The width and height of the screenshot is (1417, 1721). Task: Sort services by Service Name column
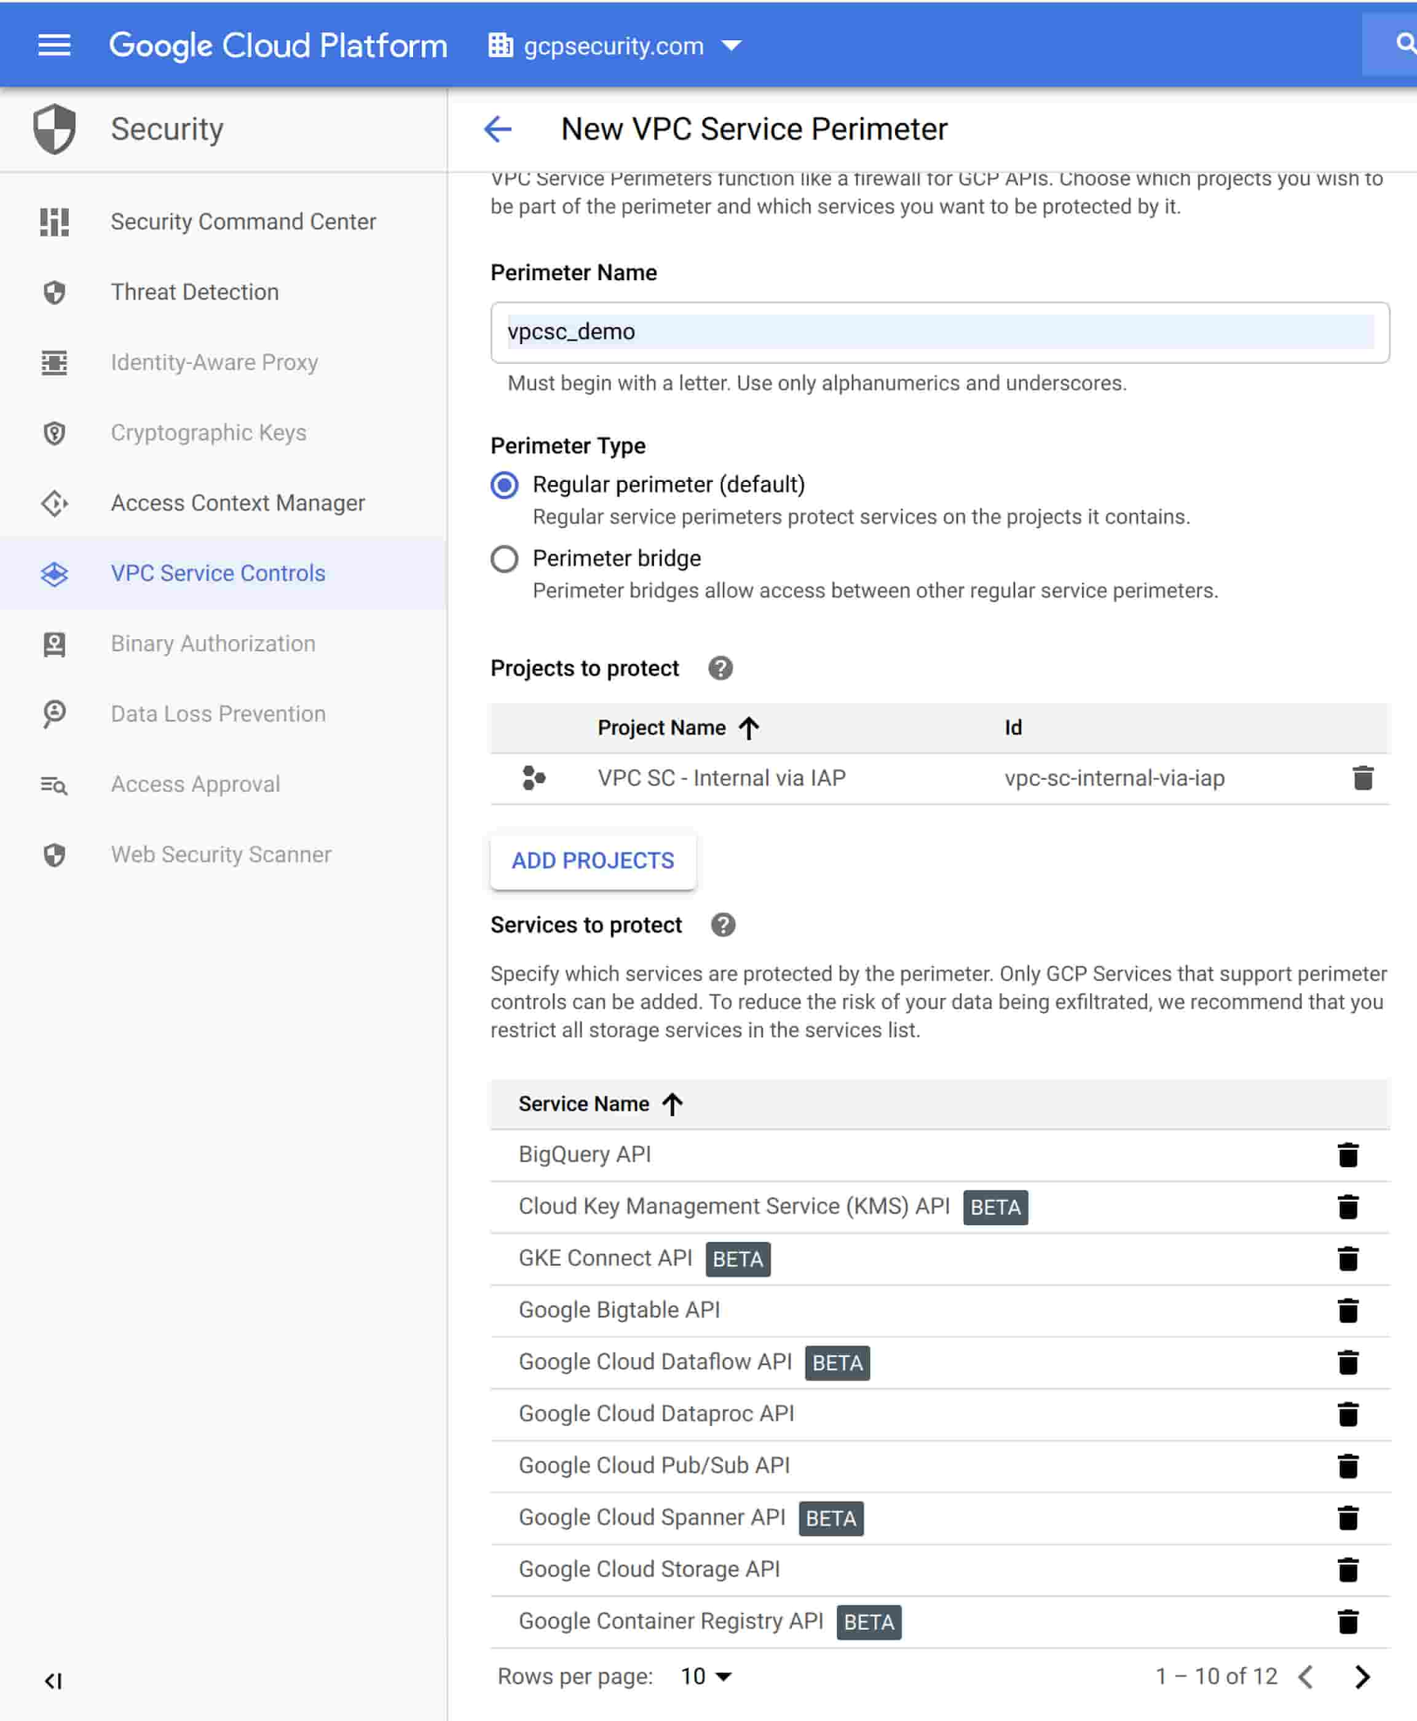601,1103
